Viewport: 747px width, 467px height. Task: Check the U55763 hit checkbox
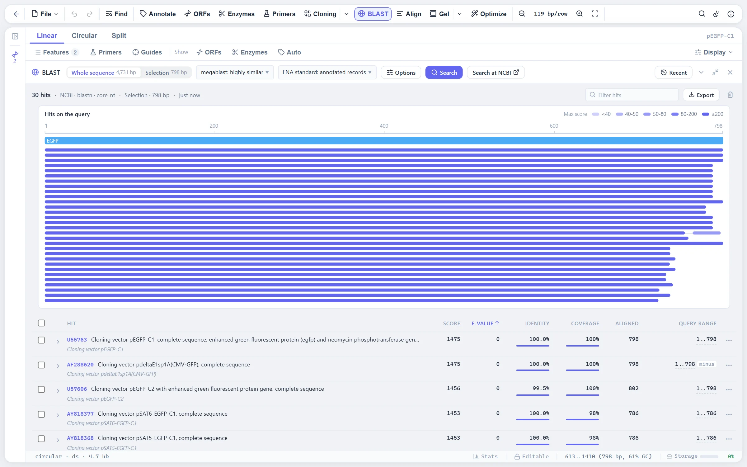pos(41,340)
